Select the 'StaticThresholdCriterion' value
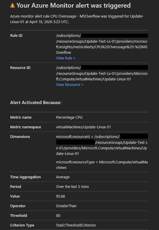159x230 pixels. point(76,225)
